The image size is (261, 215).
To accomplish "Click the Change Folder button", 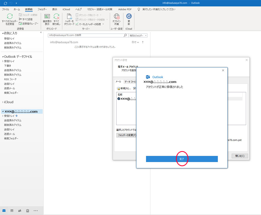I will [126, 135].
